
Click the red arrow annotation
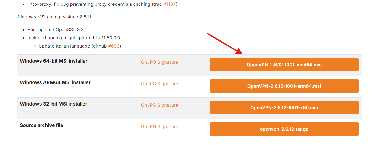[224, 43]
